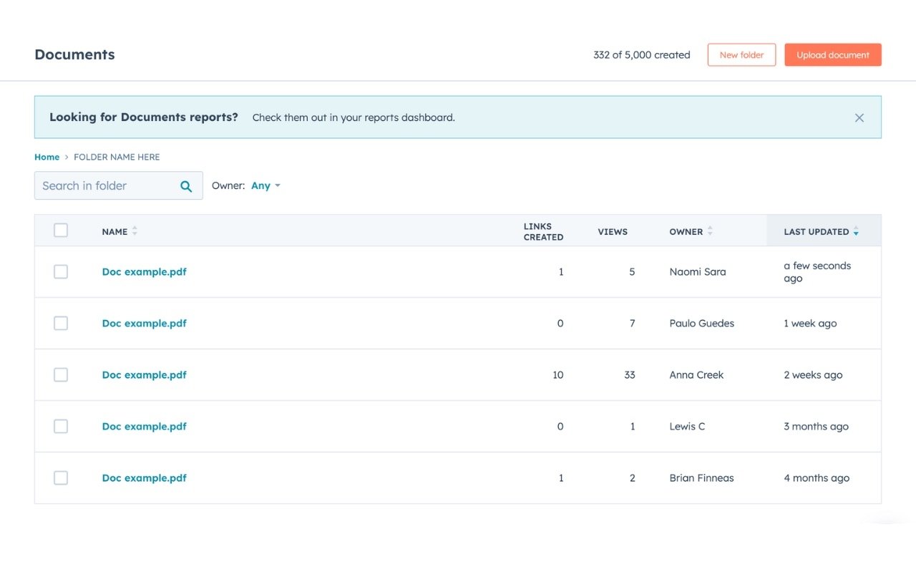This screenshot has width=916, height=582.
Task: Click the Owner column sort icon
Action: tap(709, 231)
